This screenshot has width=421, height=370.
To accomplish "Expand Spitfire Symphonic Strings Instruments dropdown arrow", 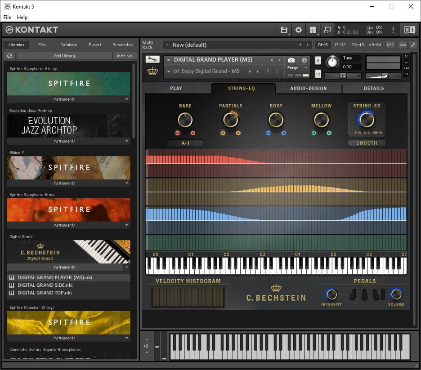I will (127, 99).
